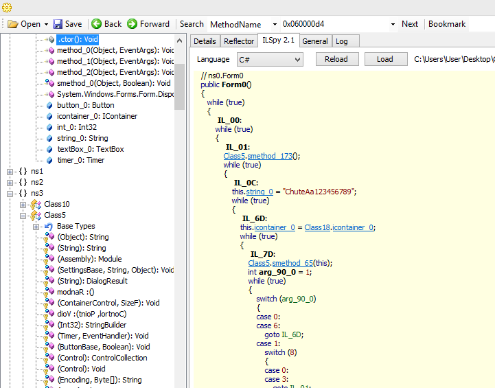This screenshot has height=388, width=495.
Task: Click the Save floppy disk icon
Action: [x=58, y=24]
